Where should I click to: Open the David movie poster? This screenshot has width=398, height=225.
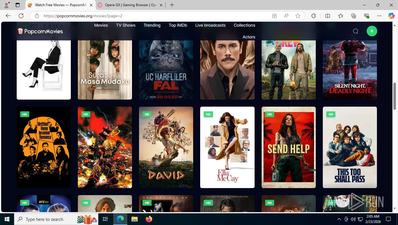pos(166,147)
